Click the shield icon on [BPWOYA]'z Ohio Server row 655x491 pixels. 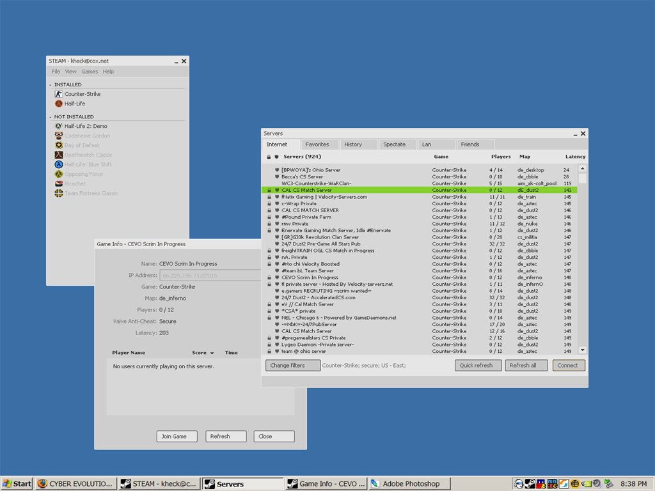coord(276,170)
